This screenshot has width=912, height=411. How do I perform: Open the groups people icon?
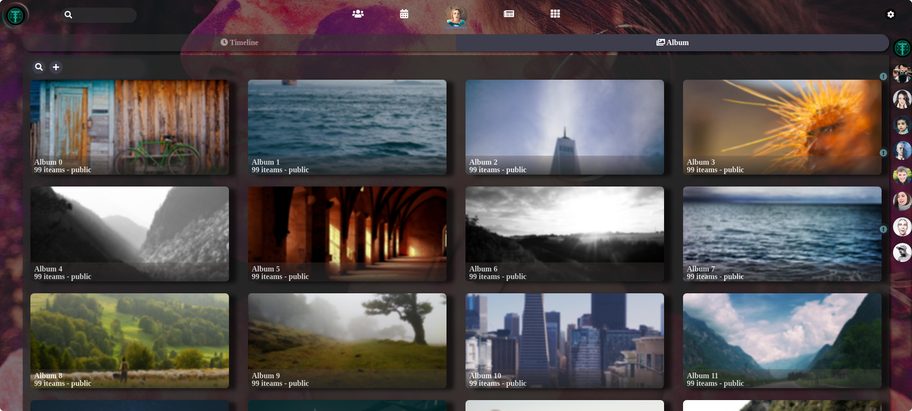pos(358,14)
